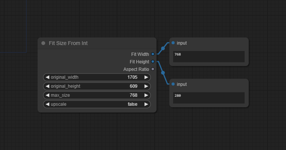This screenshot has height=150, width=286.
Task: Decrease max_size with left arrow
Action: 47,95
